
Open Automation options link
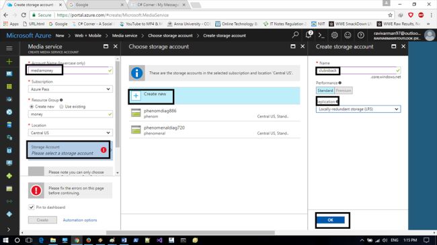coord(80,220)
